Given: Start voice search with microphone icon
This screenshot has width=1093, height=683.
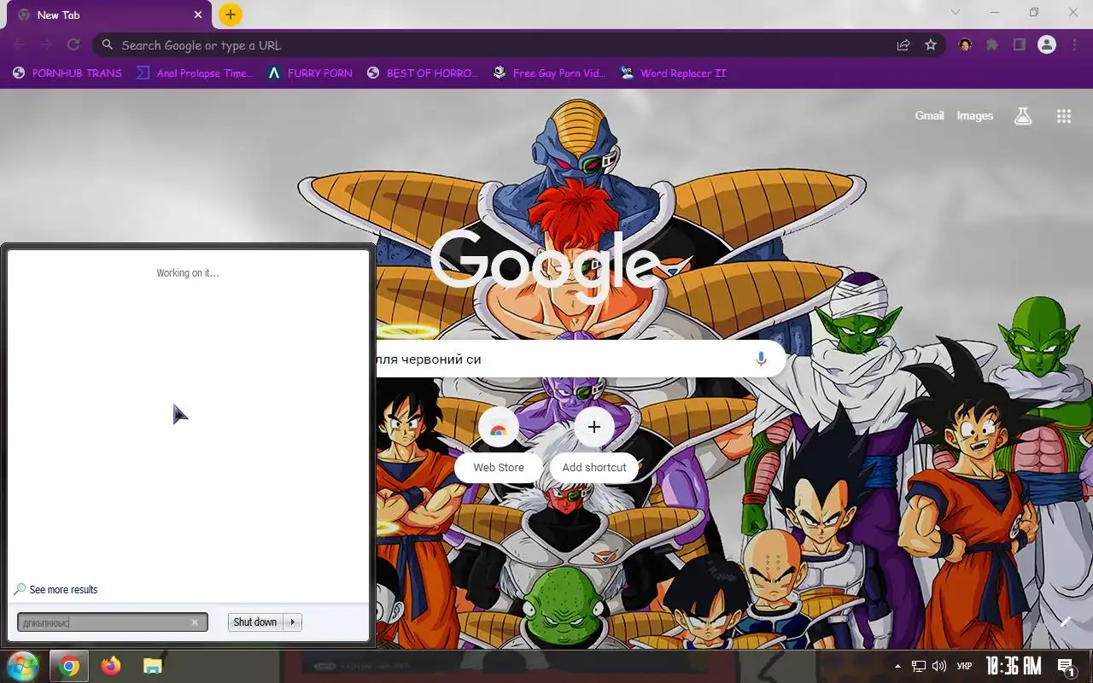Looking at the screenshot, I should (x=761, y=359).
